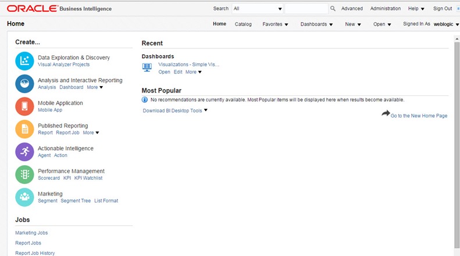Expand More under Analysis and Interactive Reporting

click(x=95, y=87)
